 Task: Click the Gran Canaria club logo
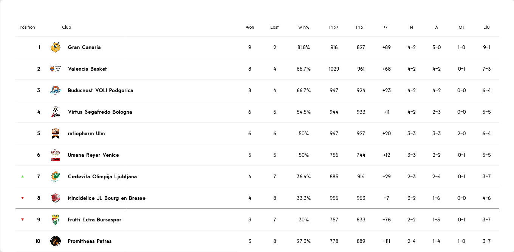pos(56,47)
